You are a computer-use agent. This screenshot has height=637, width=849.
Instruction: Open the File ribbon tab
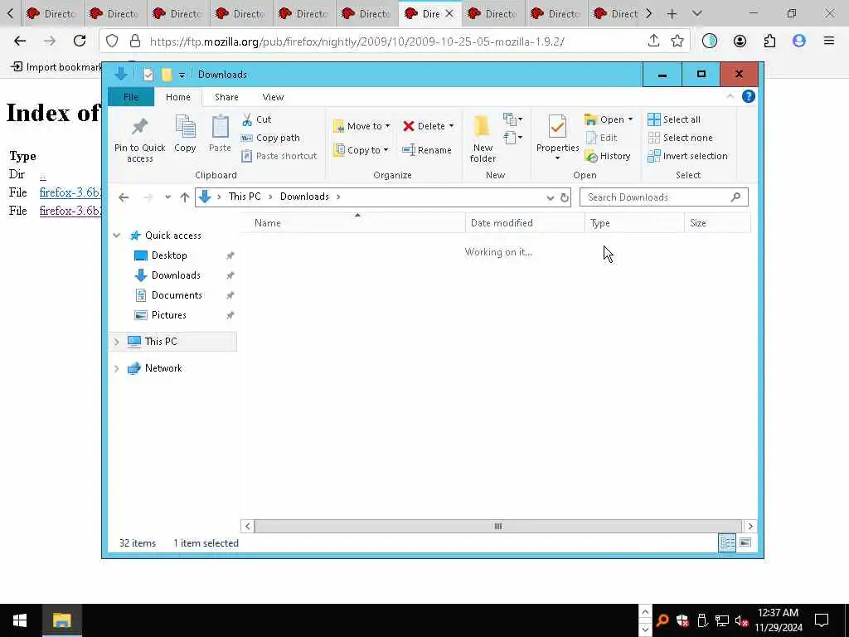coord(131,97)
